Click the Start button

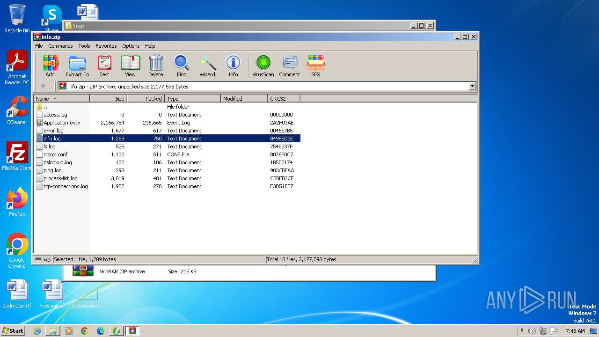point(13,331)
